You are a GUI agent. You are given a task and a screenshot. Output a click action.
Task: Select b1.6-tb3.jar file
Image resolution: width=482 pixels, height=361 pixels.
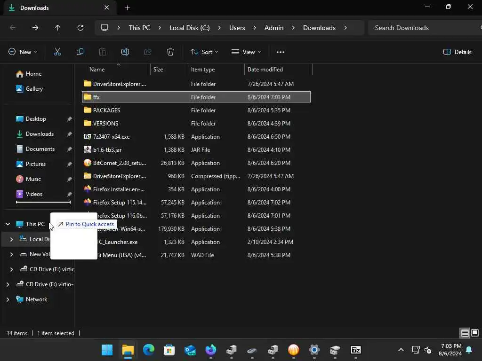196,150
